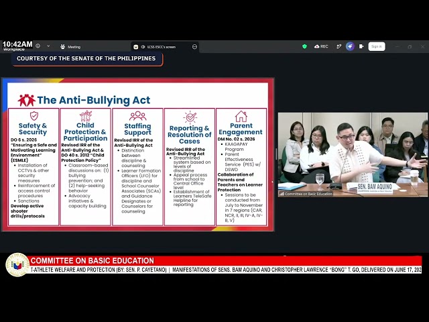Click the green encryption shield icon
The width and height of the screenshot is (429, 322).
click(304, 46)
